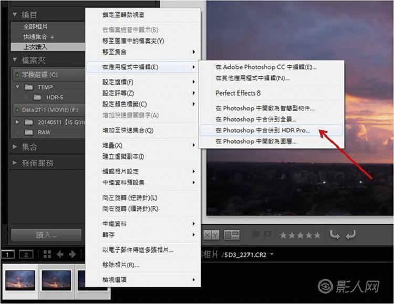This screenshot has width=394, height=304.
Task: Choose 增加至快速集合(Q)
Action: [x=143, y=130]
